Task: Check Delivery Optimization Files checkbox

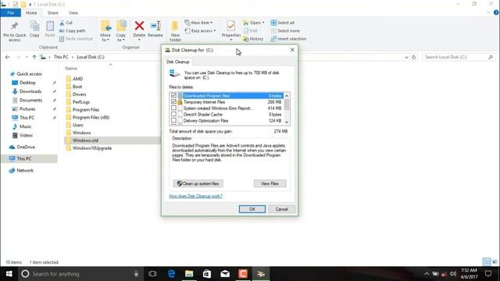Action: 173,120
